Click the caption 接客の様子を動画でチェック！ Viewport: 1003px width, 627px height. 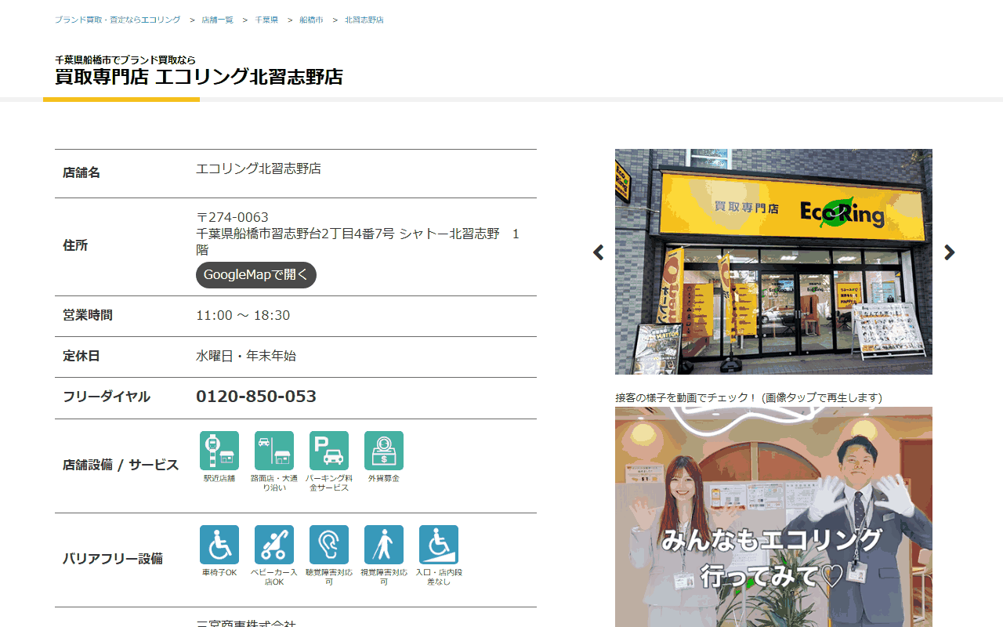686,397
